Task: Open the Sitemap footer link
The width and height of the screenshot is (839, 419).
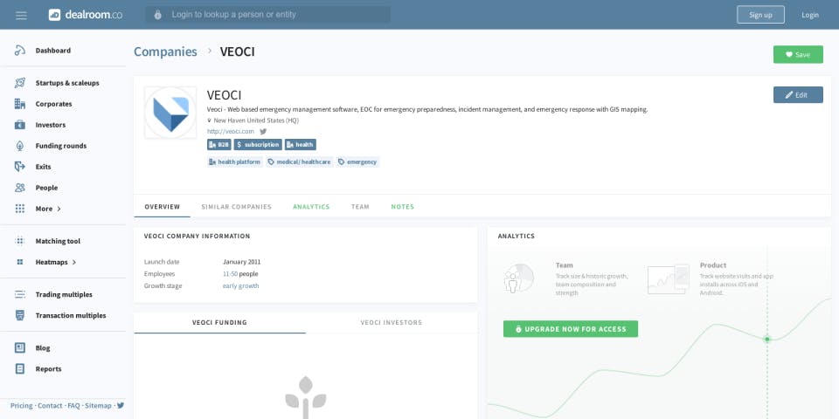Action: coord(99,406)
